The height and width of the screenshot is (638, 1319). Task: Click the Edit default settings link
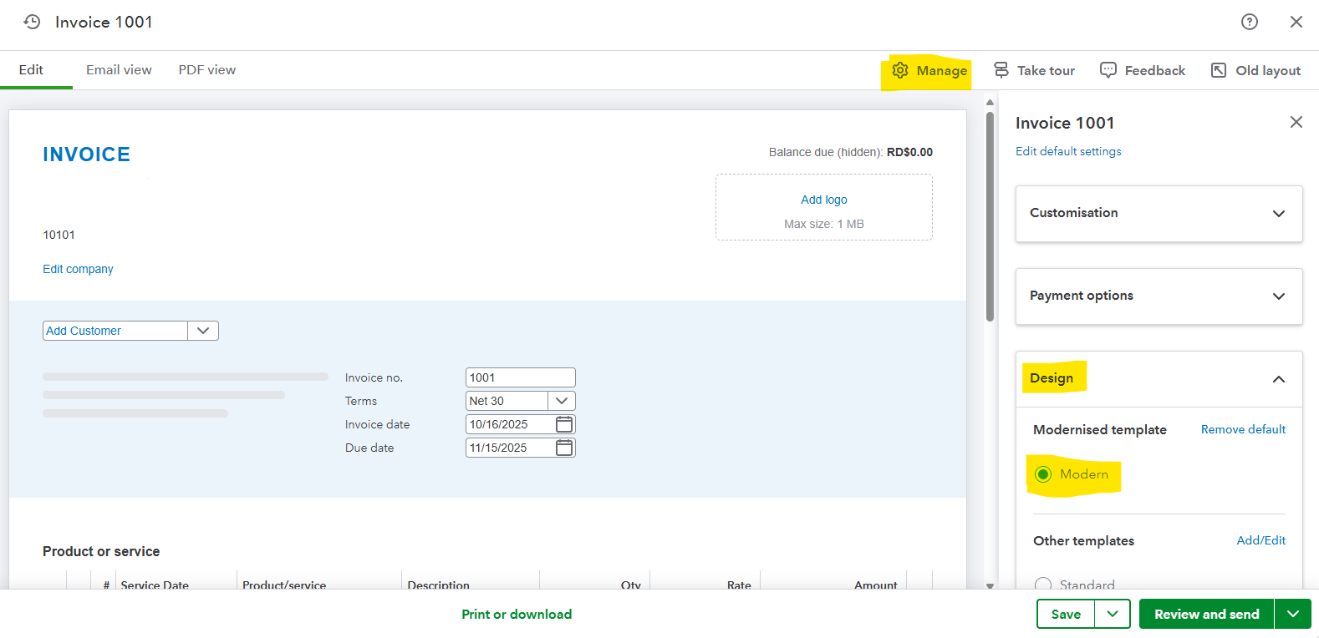pos(1068,151)
